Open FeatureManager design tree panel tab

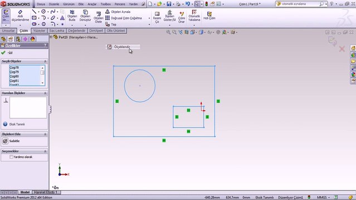click(x=3, y=39)
